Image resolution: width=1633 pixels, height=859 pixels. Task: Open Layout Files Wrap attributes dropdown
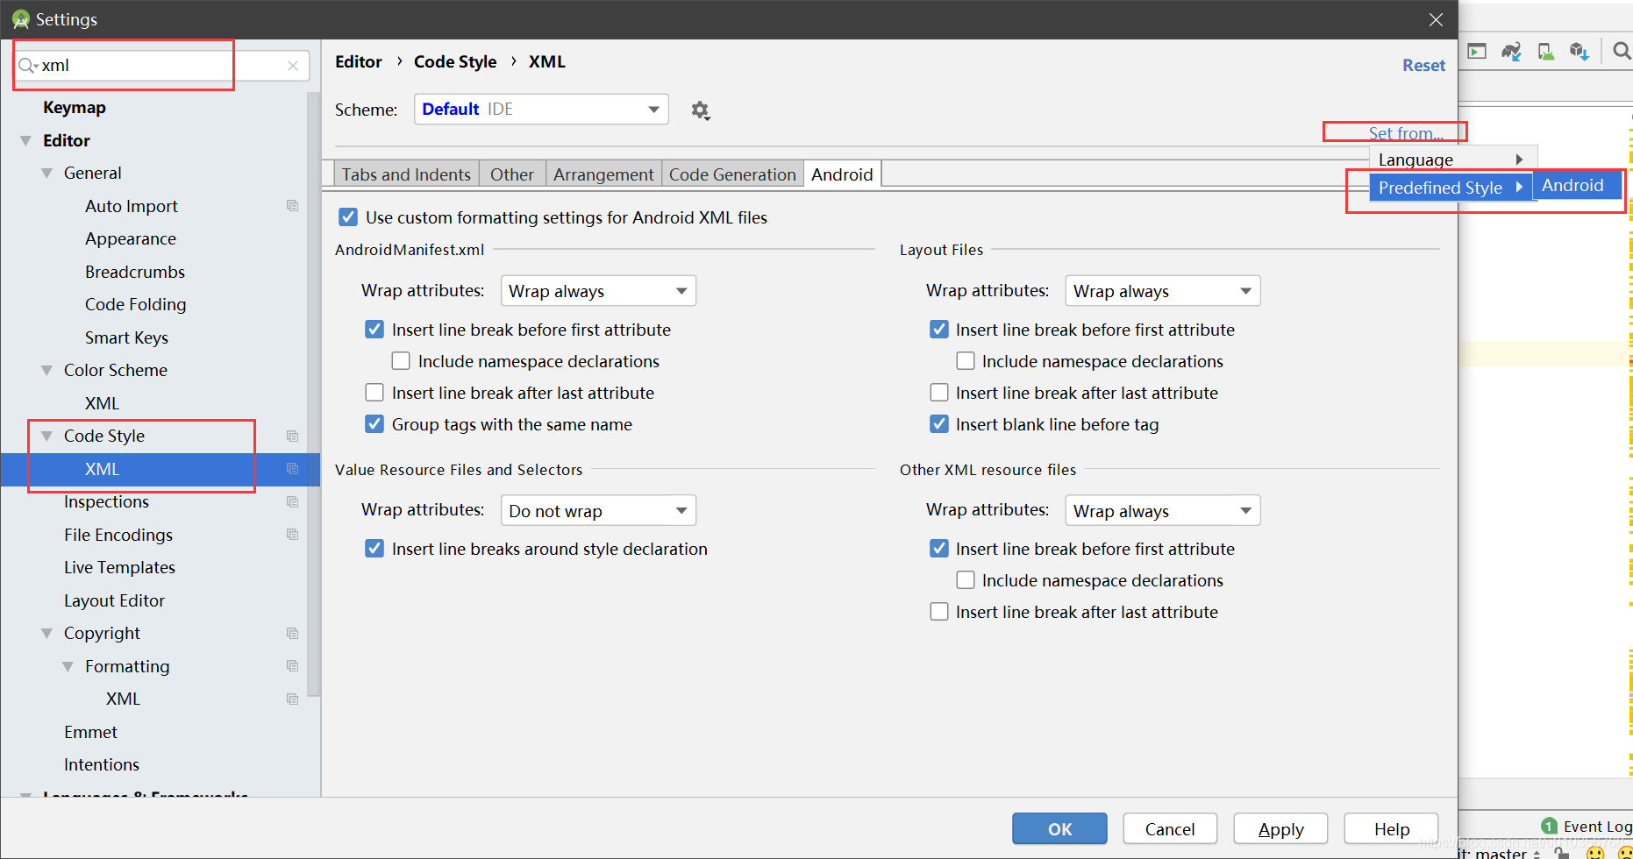1163,291
